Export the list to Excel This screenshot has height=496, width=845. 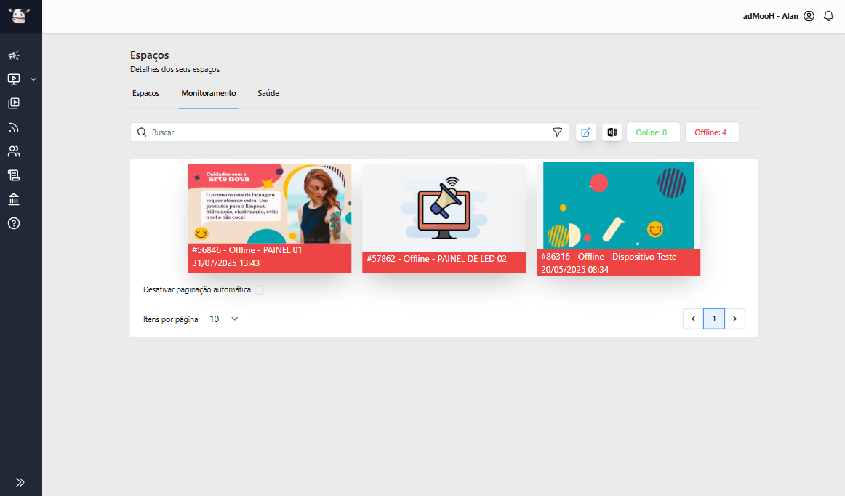pos(612,132)
